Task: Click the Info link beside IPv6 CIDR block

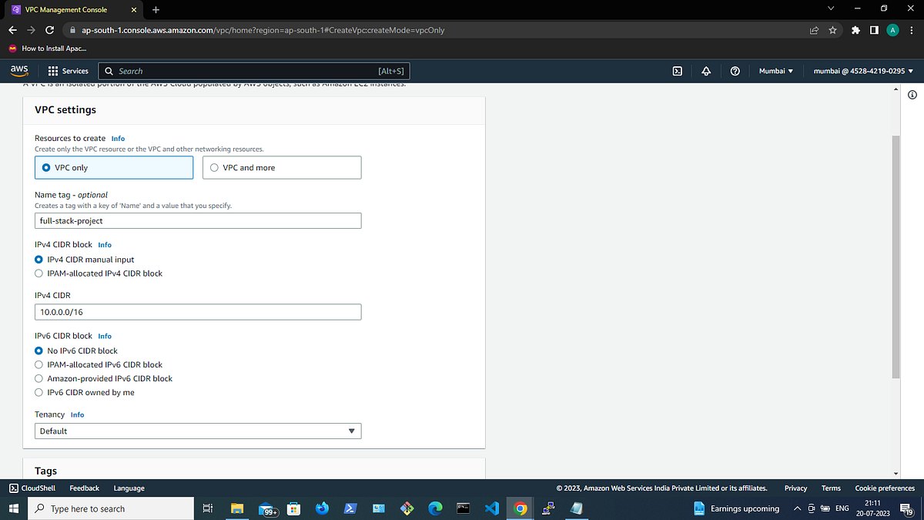Action: 104,335
